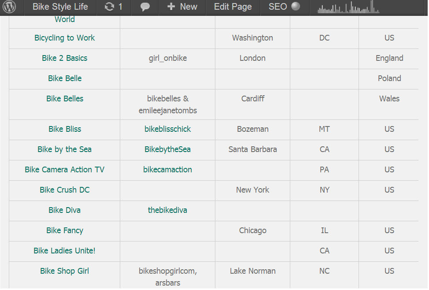Open the Bike Belle link
The image size is (429, 290).
point(65,78)
